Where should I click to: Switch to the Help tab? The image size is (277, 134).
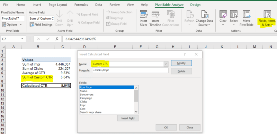click(144, 5)
